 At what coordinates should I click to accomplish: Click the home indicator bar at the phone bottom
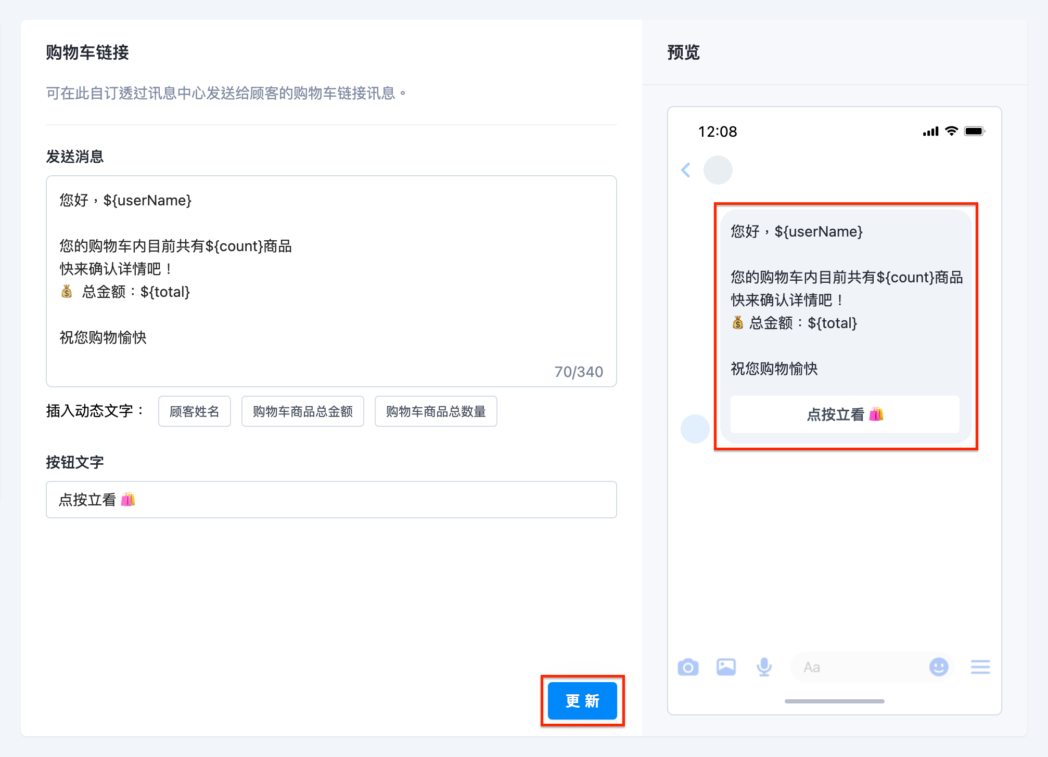tap(835, 701)
